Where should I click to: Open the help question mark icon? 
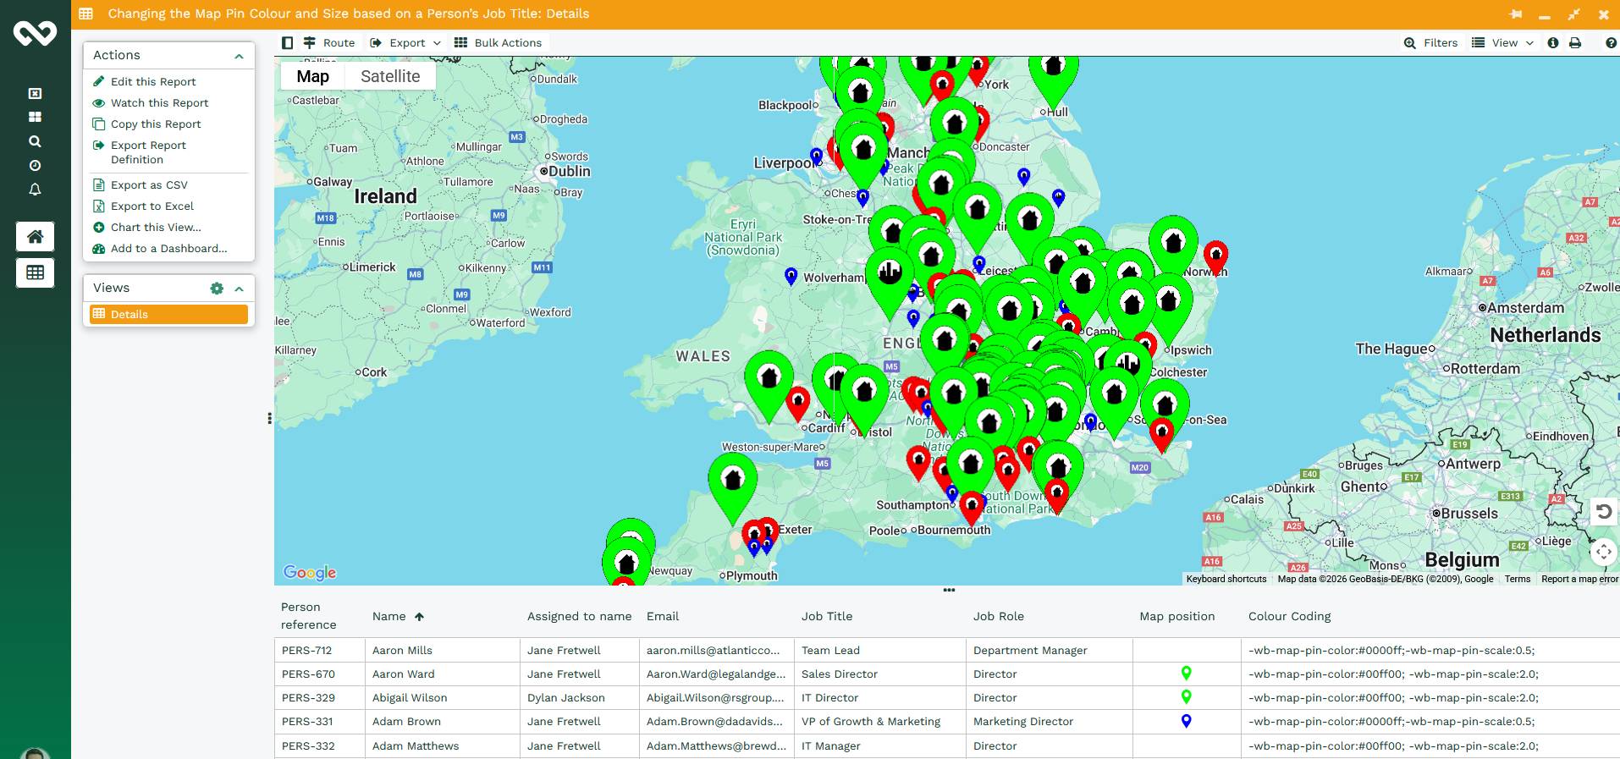tap(1611, 43)
